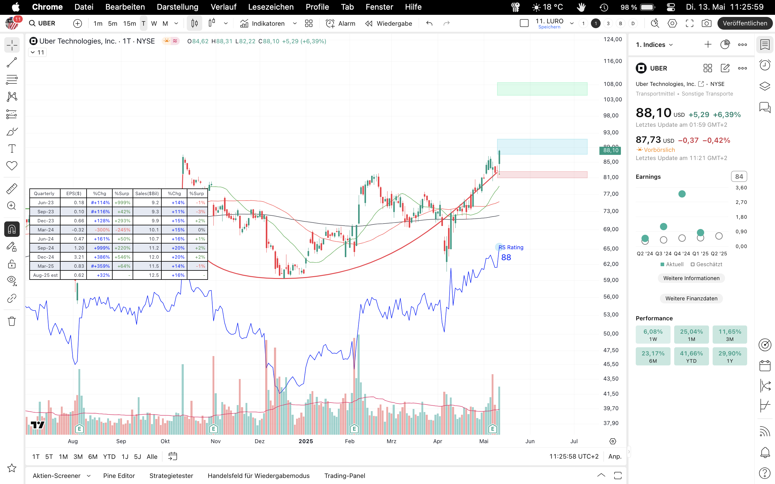Open the Lesezeichen menu in menu bar
This screenshot has width=775, height=484.
271,7
